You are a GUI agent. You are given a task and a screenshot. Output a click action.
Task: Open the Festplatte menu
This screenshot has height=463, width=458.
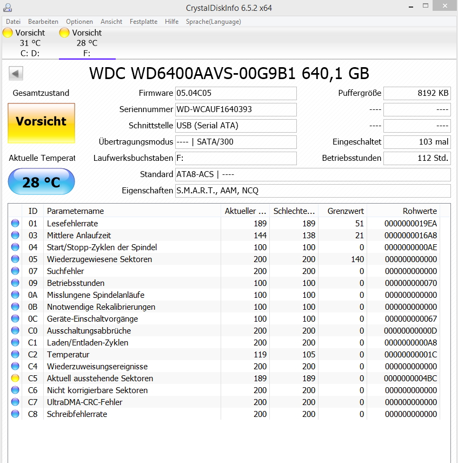[x=143, y=22]
